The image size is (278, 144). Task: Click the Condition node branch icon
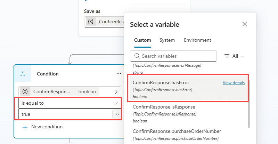click(23, 74)
